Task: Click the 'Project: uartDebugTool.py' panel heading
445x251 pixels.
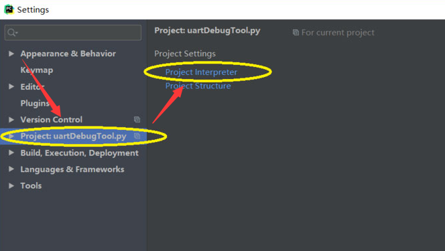Action: 207,31
